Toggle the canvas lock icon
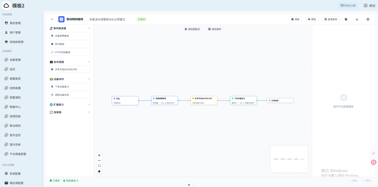This screenshot has width=378, height=187. coord(99,171)
